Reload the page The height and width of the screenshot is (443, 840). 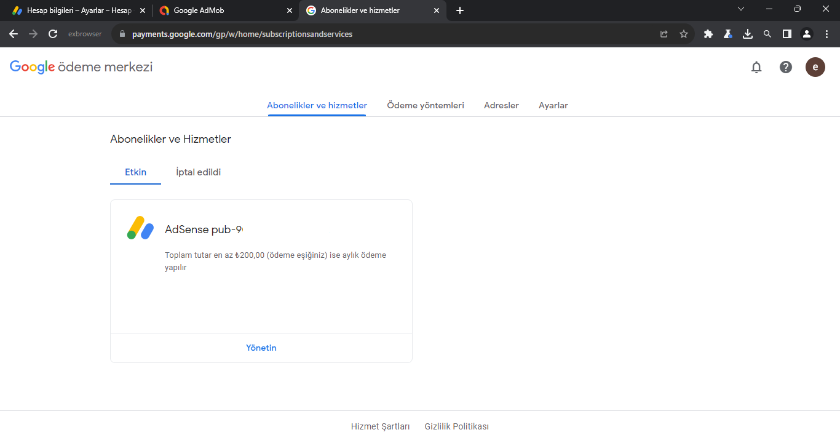[x=53, y=34]
